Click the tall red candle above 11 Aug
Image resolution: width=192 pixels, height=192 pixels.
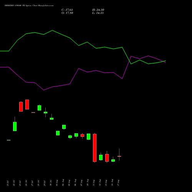point(95,148)
